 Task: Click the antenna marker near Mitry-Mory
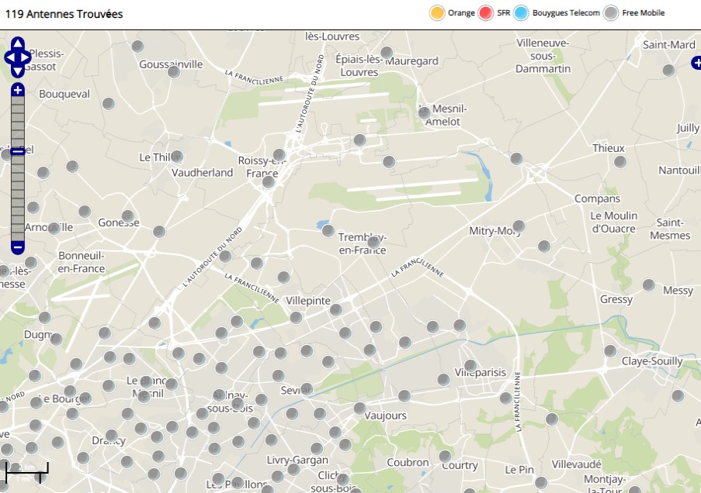tap(519, 226)
